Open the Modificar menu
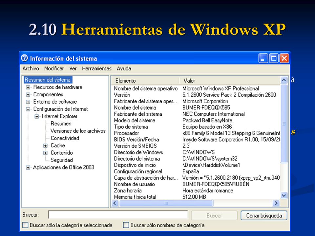Viewport: 315px width, 236px height. coord(54,69)
